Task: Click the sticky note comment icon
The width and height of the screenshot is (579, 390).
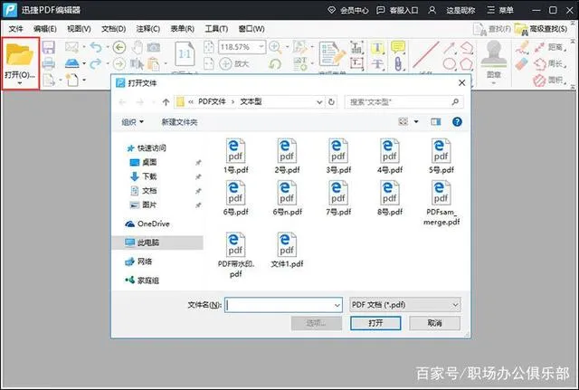Action: click(398, 47)
